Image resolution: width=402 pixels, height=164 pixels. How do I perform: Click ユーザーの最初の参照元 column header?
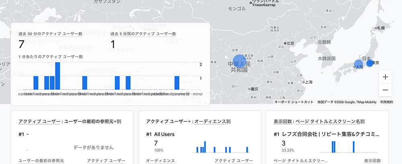(41, 161)
